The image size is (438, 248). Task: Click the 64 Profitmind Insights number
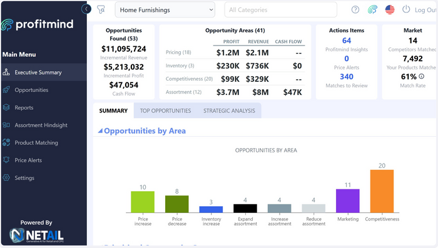click(x=347, y=41)
